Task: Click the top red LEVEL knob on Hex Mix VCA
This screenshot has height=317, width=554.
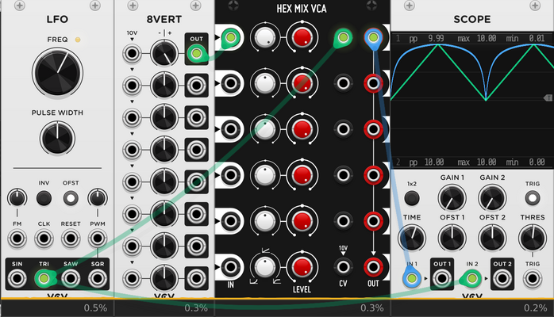Action: click(x=302, y=37)
